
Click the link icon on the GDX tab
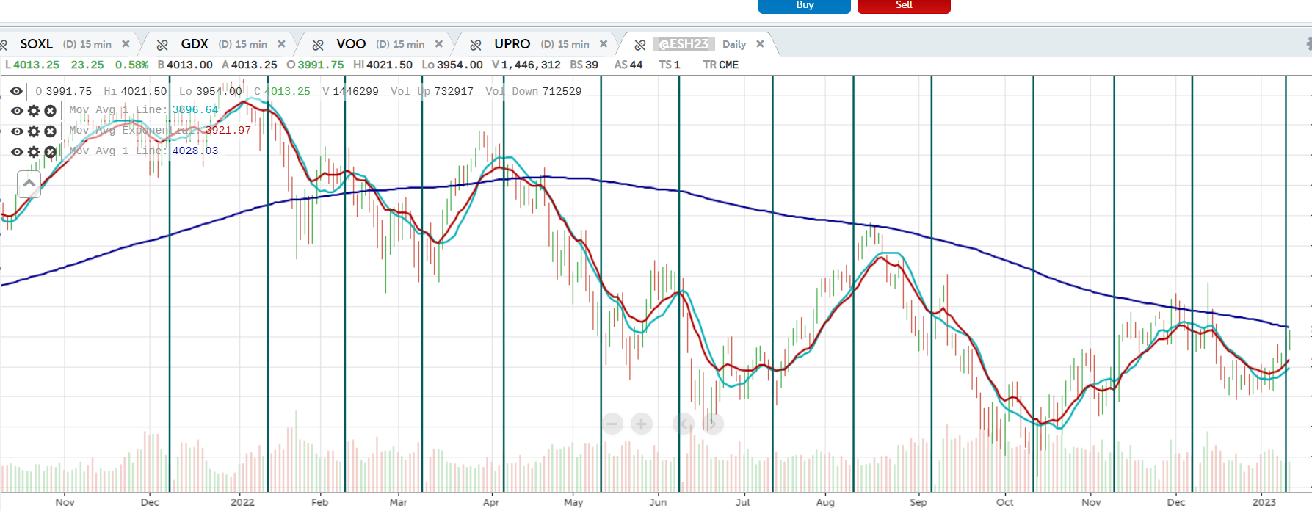click(162, 45)
